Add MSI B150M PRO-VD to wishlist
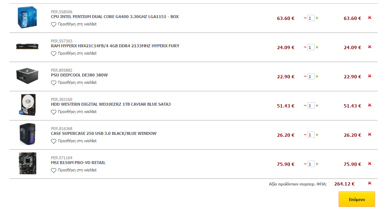 (74, 170)
